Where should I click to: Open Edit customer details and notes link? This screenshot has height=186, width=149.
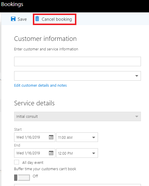click(x=40, y=86)
